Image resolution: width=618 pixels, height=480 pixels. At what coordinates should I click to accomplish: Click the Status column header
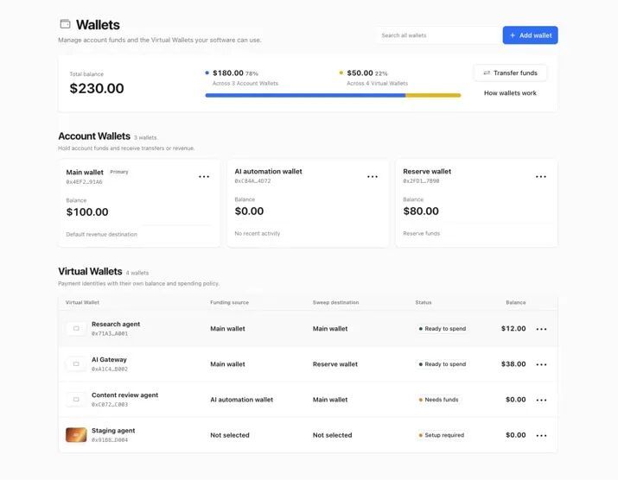tap(424, 302)
